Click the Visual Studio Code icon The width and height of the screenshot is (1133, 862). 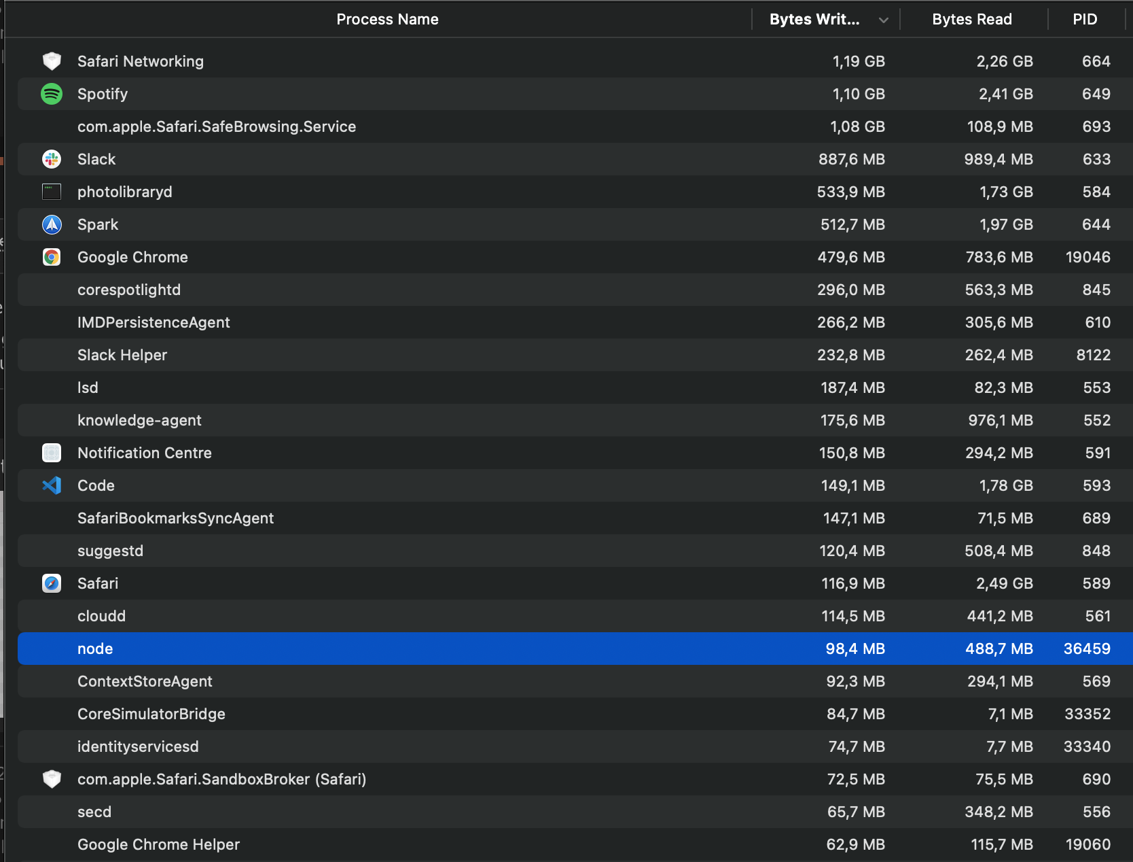click(52, 485)
